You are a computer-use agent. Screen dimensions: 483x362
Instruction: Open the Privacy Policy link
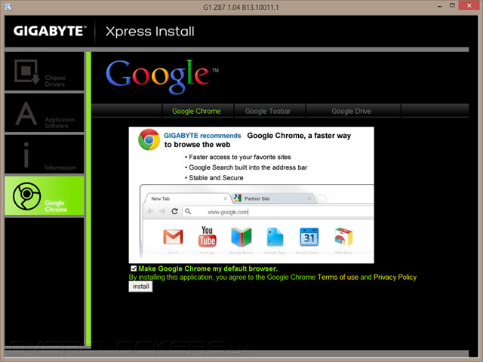point(395,277)
